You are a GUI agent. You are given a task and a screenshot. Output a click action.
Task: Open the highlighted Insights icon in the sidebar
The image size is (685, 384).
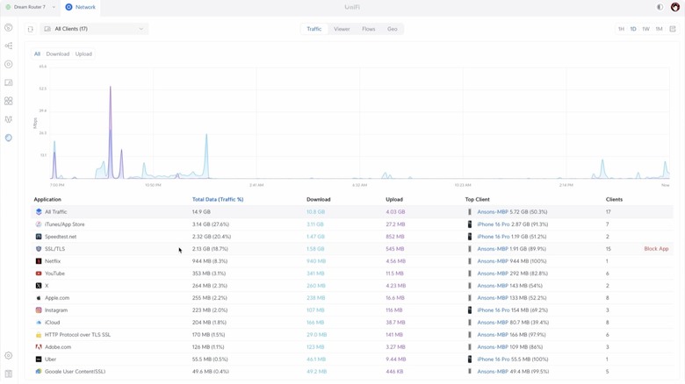tap(8, 138)
